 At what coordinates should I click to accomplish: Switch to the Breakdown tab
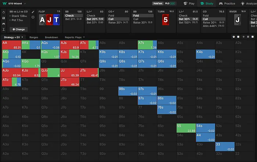(51, 37)
